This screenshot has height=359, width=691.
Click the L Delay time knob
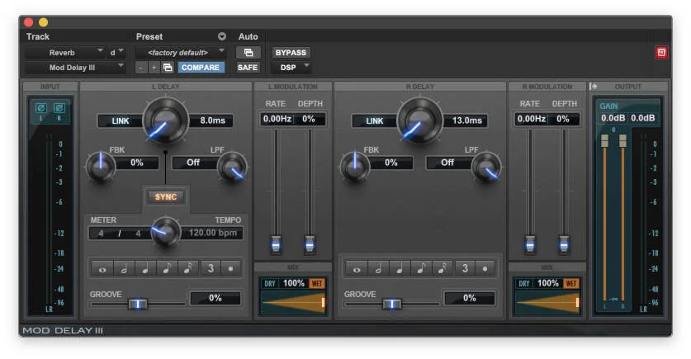(x=166, y=120)
